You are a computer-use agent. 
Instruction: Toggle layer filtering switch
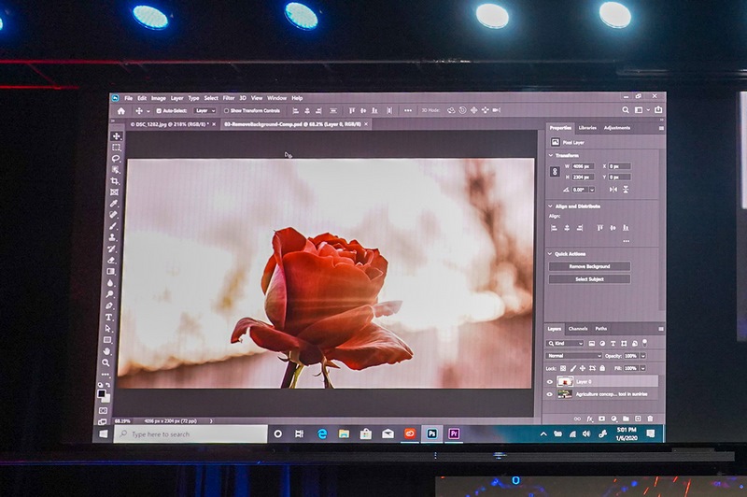pyautogui.click(x=645, y=343)
